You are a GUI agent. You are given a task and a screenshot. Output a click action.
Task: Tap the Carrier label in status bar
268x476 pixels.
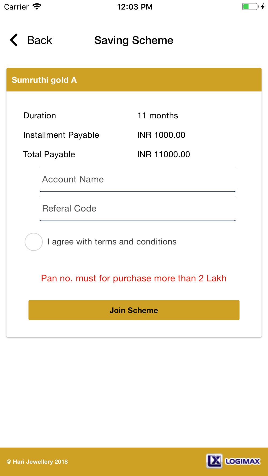click(x=16, y=7)
